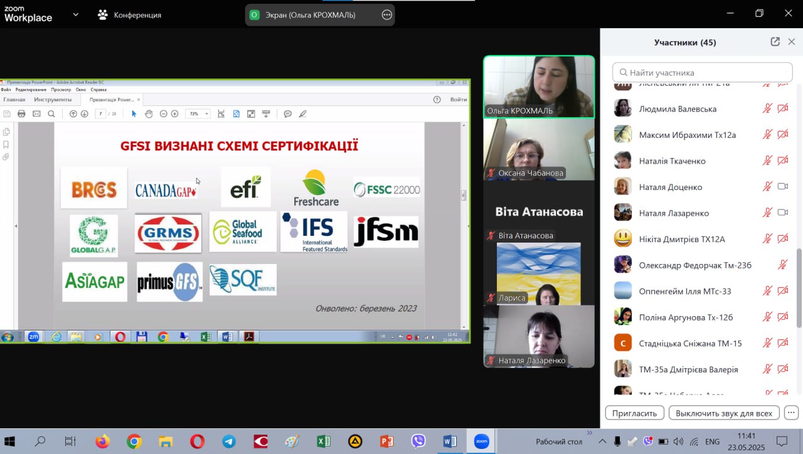
Task: Switch to Главная tab in Acrobat
Action: tap(14, 99)
